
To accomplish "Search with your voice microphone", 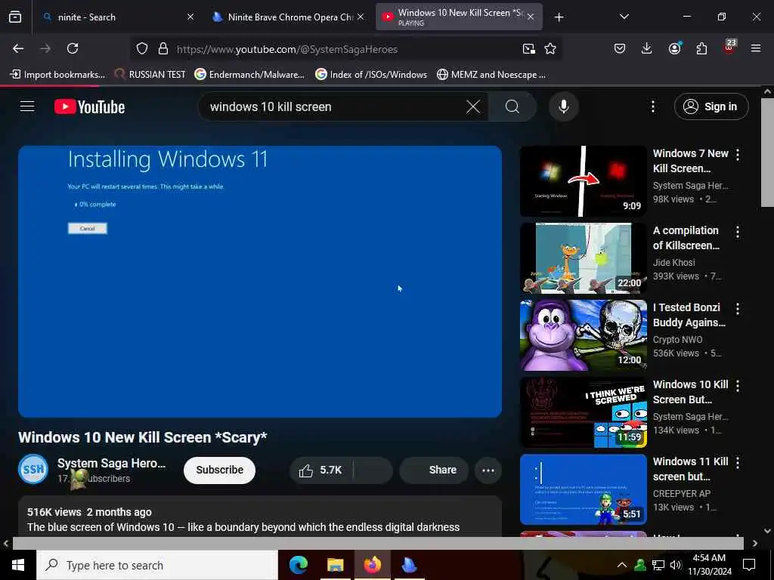I will [x=564, y=106].
